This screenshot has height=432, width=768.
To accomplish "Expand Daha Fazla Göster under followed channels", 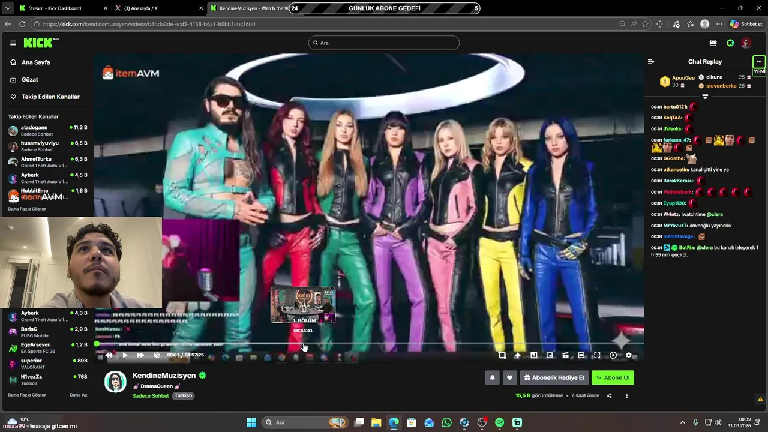I will [27, 209].
